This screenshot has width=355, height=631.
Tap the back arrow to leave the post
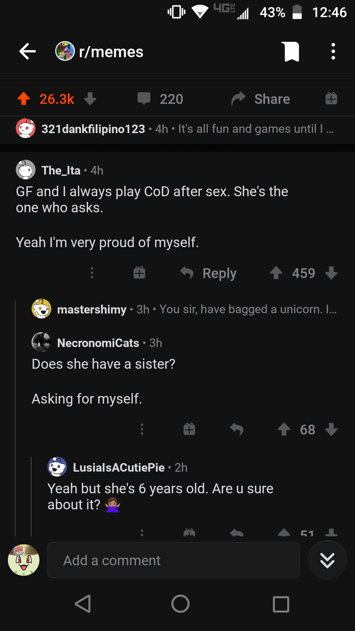tap(27, 51)
